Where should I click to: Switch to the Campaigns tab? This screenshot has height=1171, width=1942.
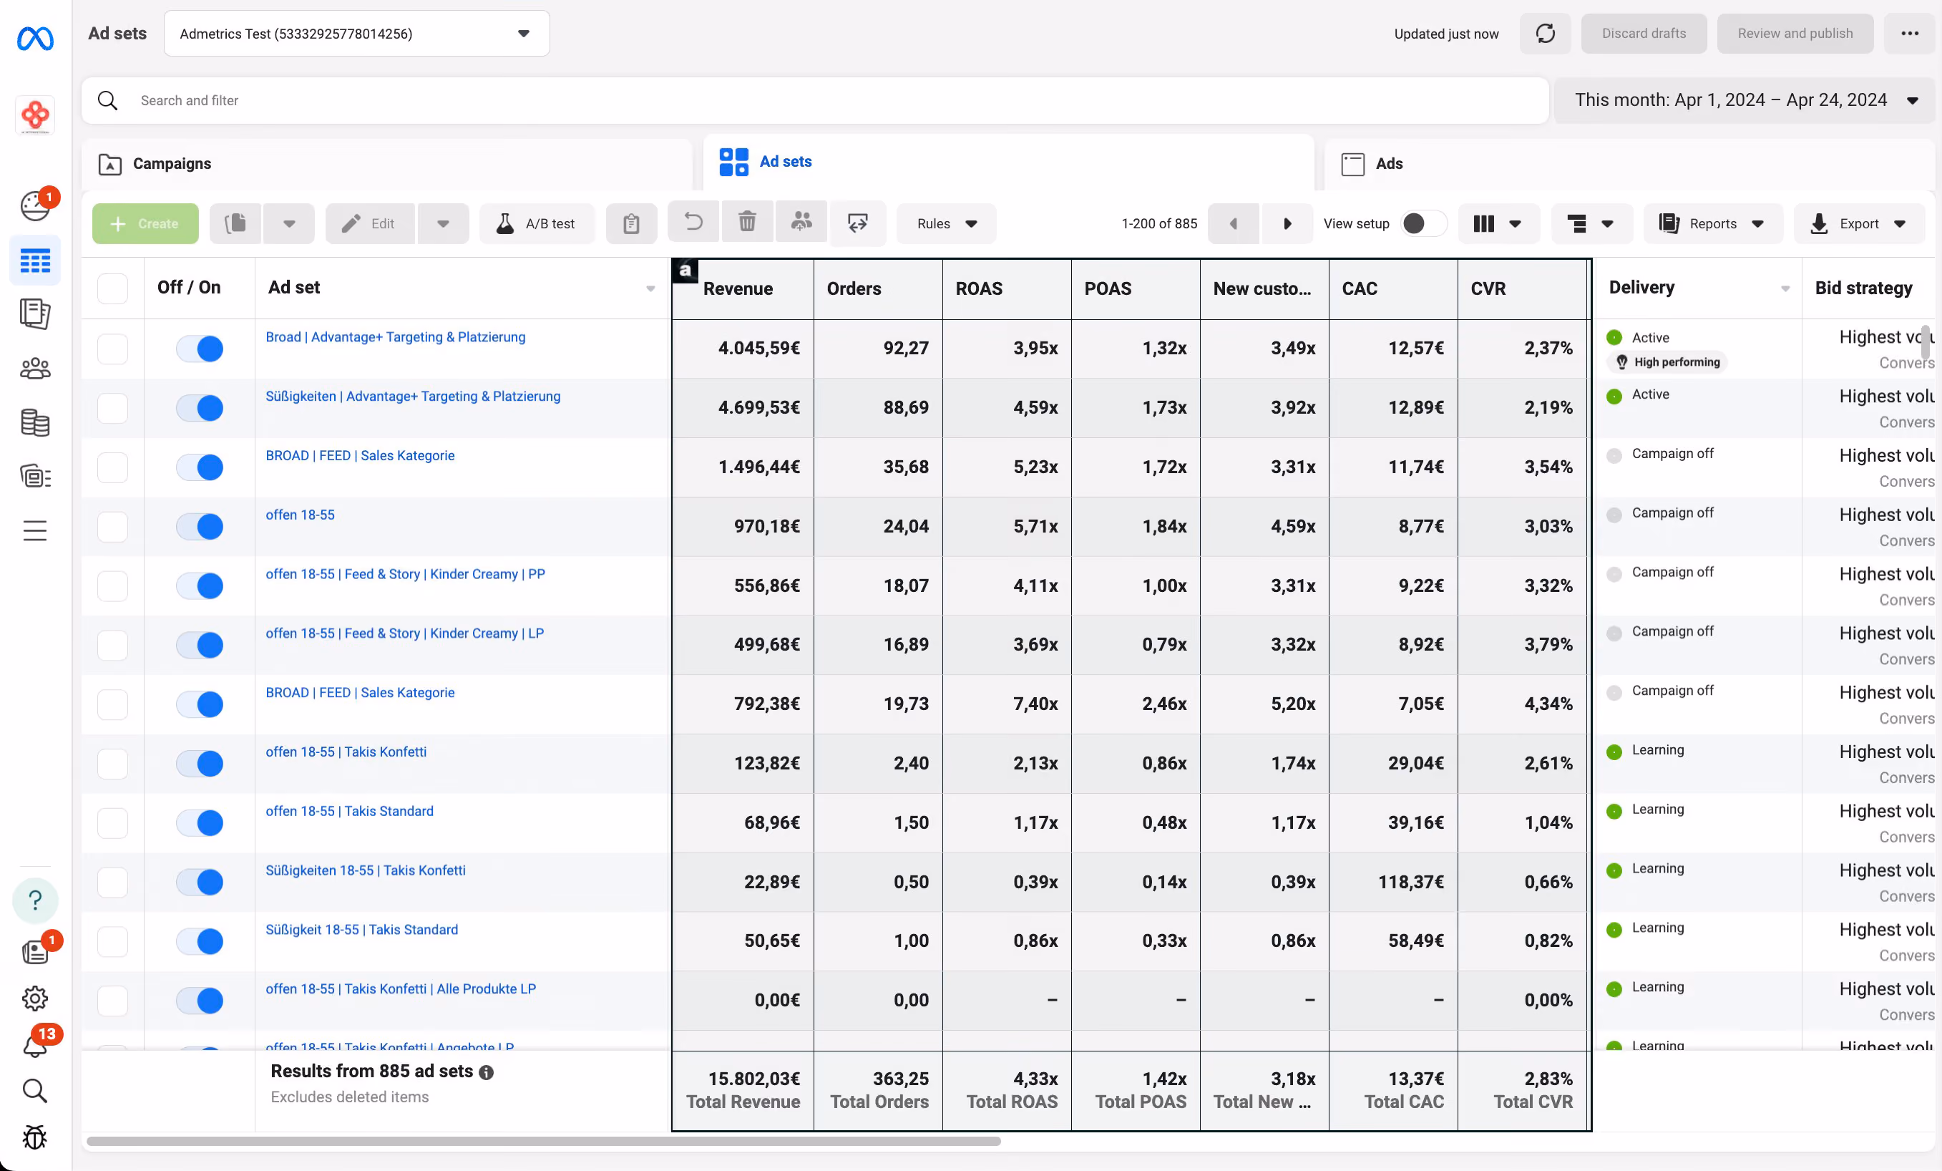pyautogui.click(x=386, y=164)
